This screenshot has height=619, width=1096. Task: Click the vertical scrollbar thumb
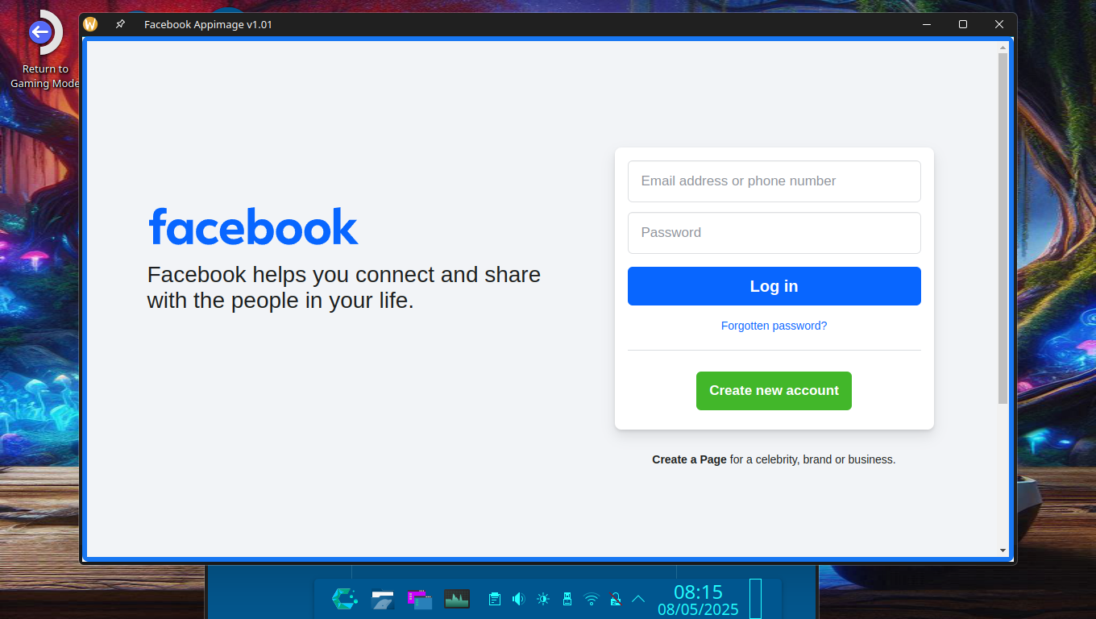[1003, 229]
